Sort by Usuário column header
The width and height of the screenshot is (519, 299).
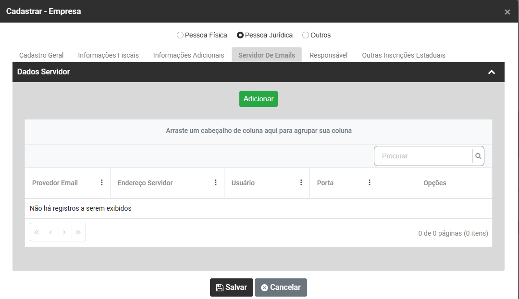243,183
